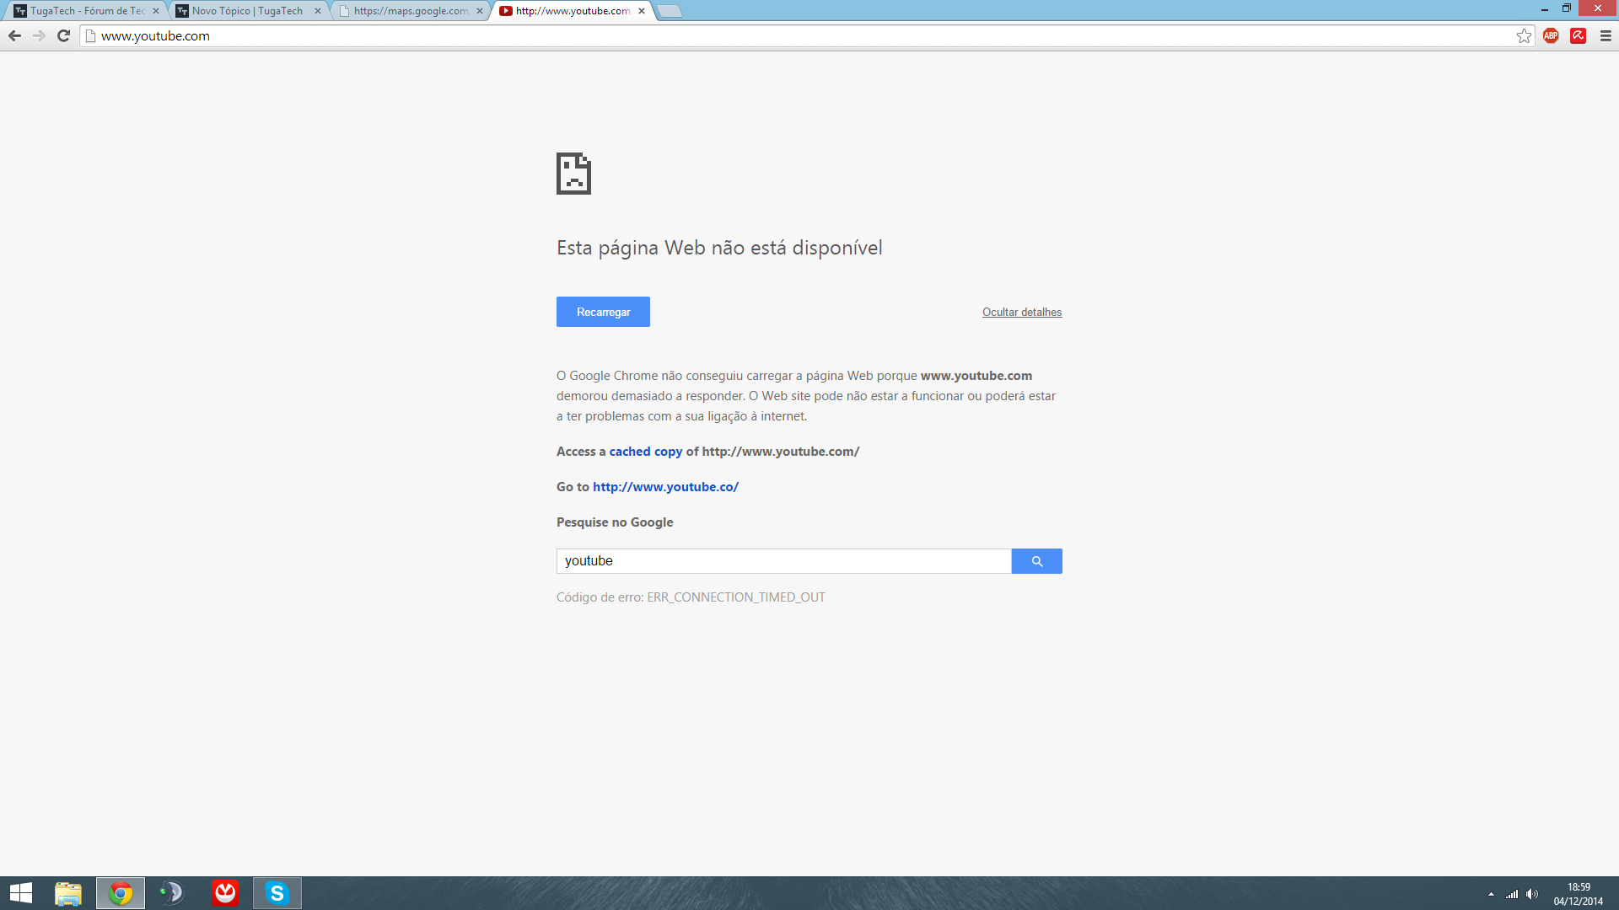Bookmark page with the star icon
This screenshot has width=1619, height=910.
tap(1524, 35)
